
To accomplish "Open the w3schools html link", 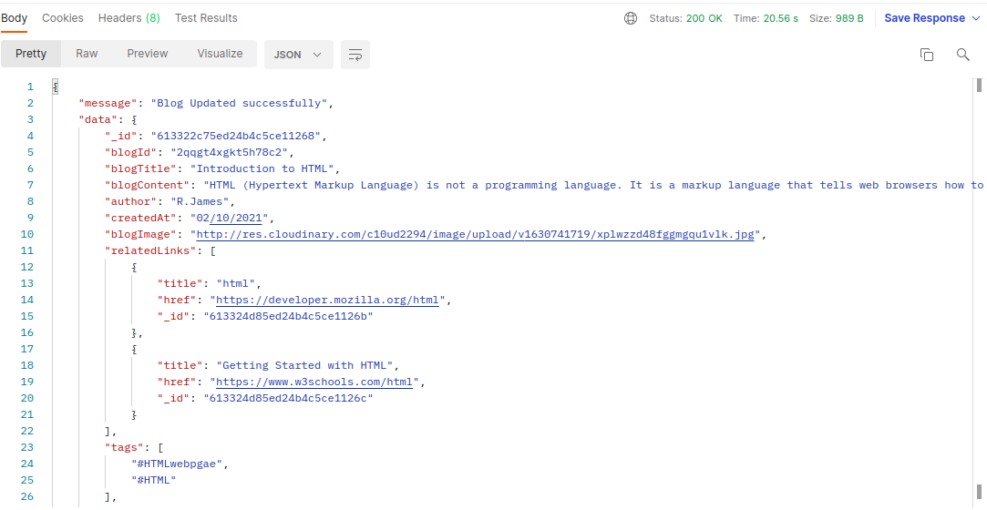I will click(x=314, y=382).
